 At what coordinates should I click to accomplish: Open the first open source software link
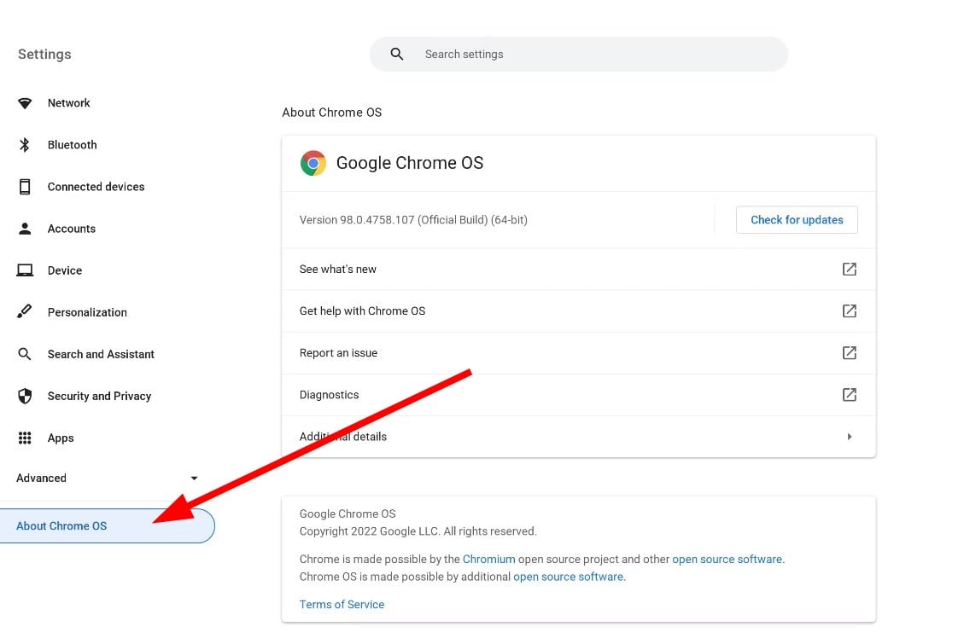pyautogui.click(x=727, y=559)
